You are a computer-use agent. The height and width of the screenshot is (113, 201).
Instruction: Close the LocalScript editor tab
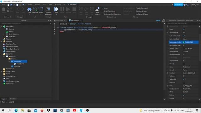click(x=80, y=21)
